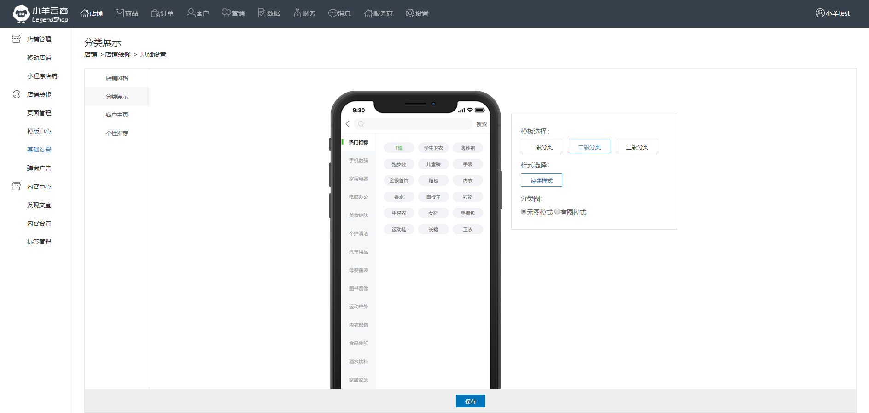Click the blue 保存 save button

point(470,401)
